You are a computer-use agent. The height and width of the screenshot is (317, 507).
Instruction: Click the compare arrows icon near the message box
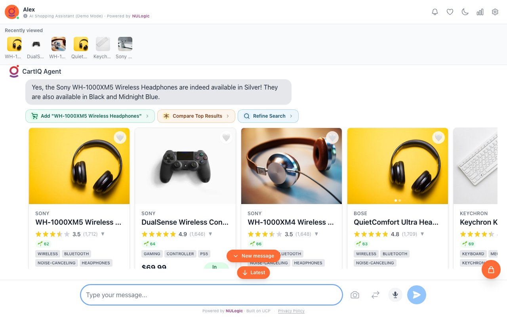[x=375, y=295]
